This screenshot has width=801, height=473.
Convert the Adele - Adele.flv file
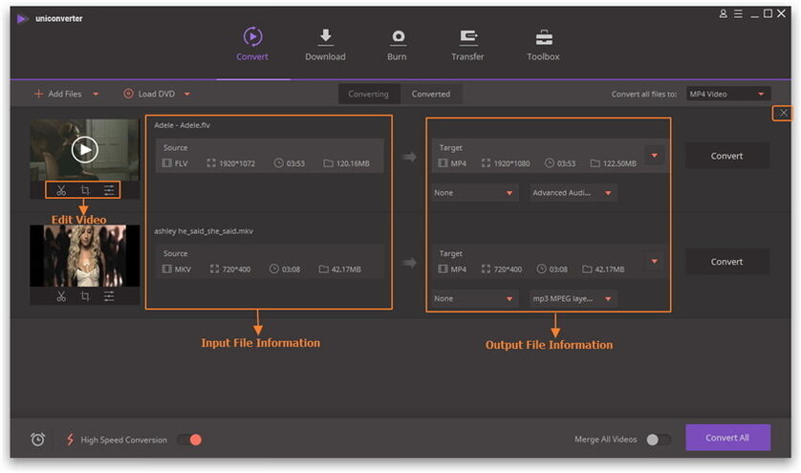726,156
